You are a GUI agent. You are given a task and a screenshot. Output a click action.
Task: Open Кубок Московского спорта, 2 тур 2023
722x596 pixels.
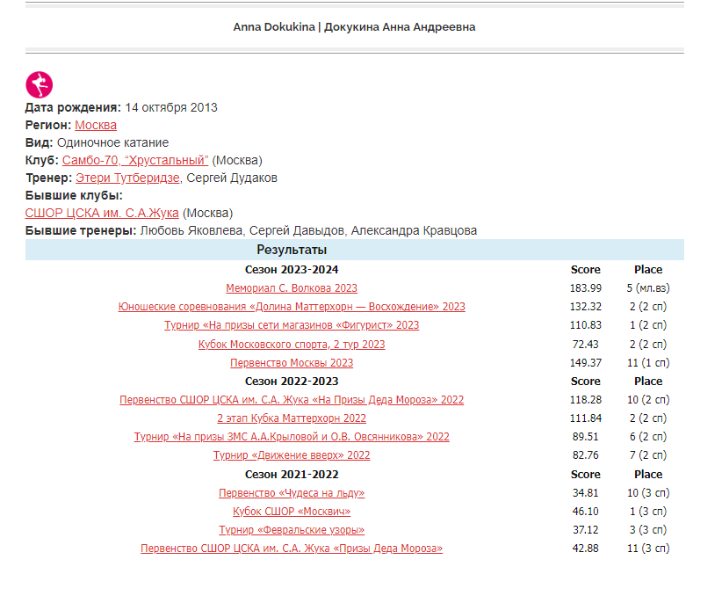coord(292,345)
